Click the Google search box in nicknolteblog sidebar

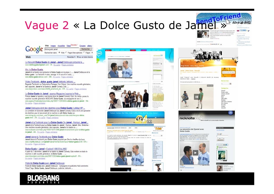[x=222, y=136]
